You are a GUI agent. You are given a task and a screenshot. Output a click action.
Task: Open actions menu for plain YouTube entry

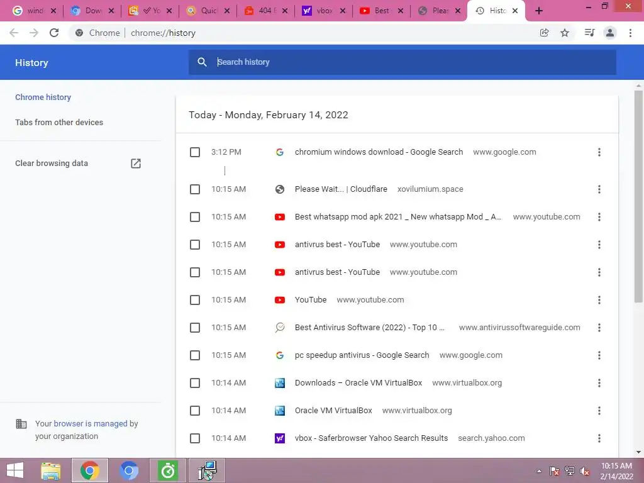[x=599, y=300]
